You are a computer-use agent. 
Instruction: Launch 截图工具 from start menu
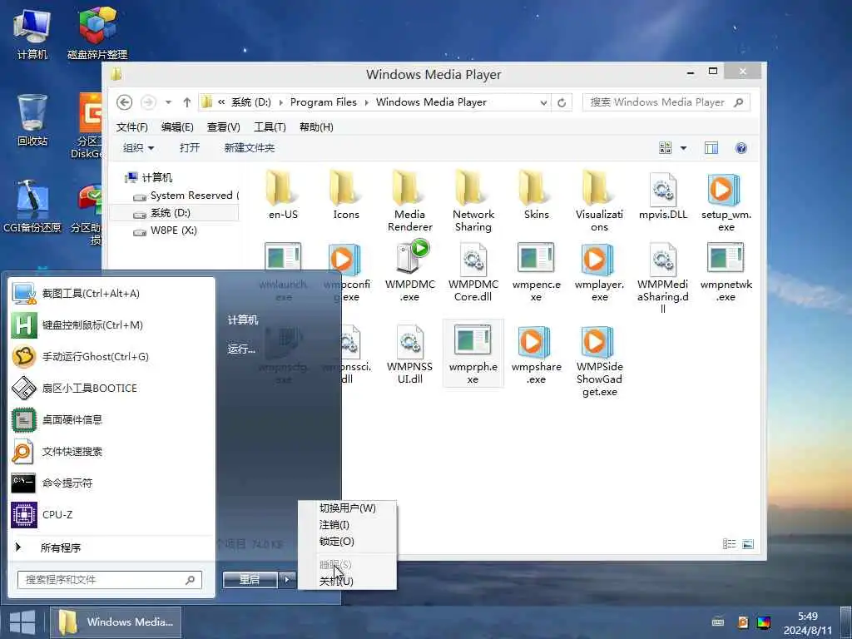click(111, 294)
